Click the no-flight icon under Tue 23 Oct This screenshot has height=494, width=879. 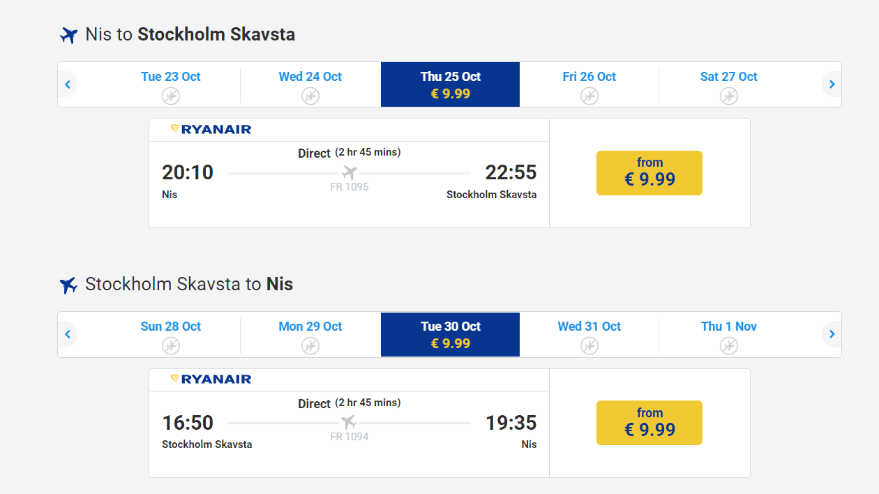(171, 96)
